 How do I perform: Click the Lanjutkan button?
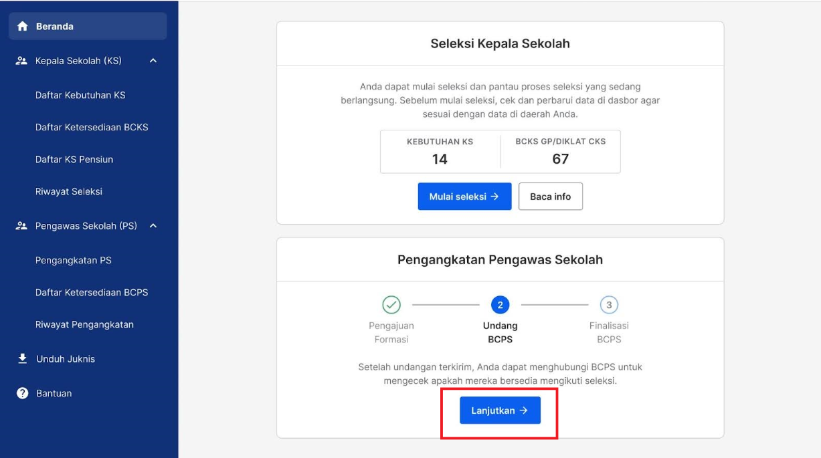[500, 411]
